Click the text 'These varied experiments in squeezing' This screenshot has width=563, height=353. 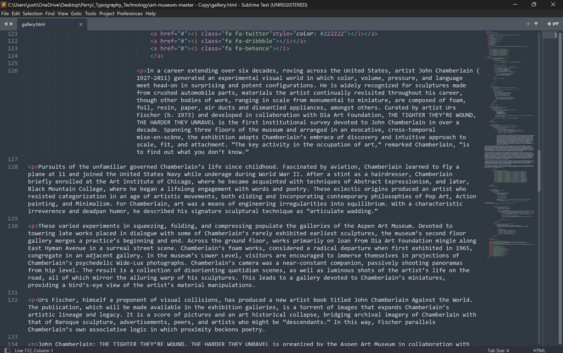click(101, 226)
